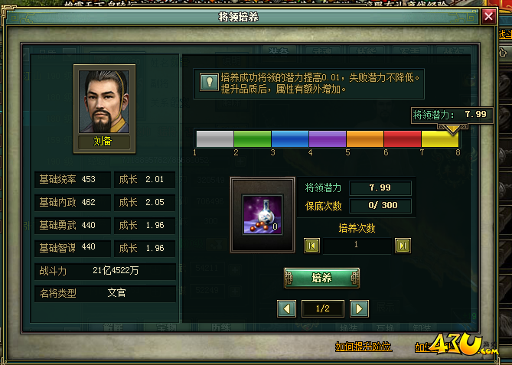Set training count to minimum

(311, 246)
